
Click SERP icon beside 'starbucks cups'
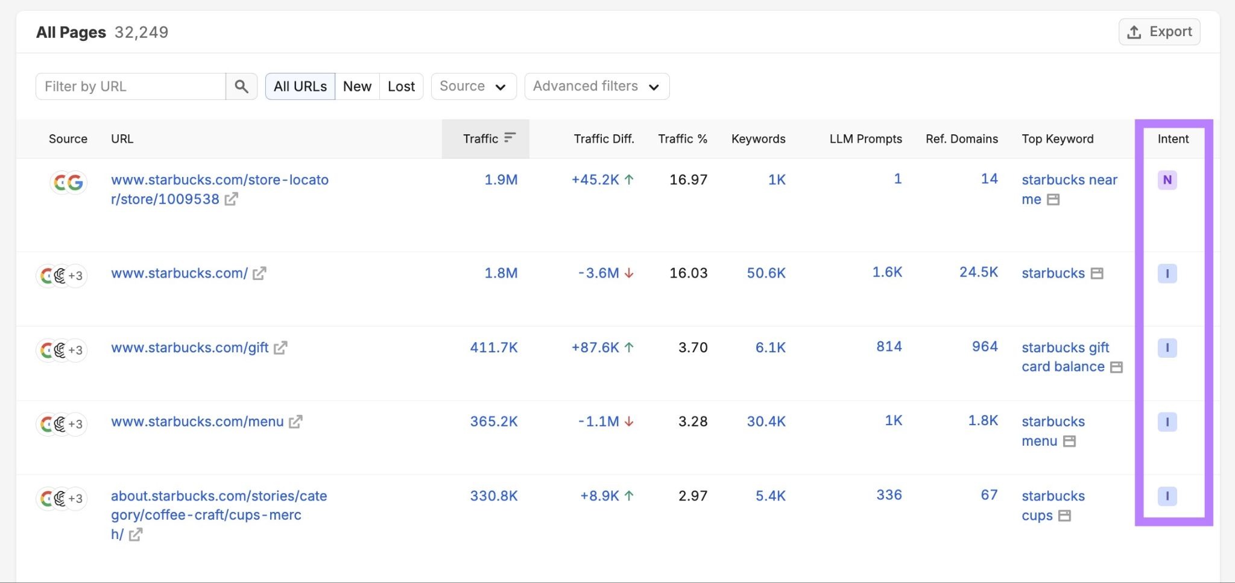pyautogui.click(x=1064, y=516)
